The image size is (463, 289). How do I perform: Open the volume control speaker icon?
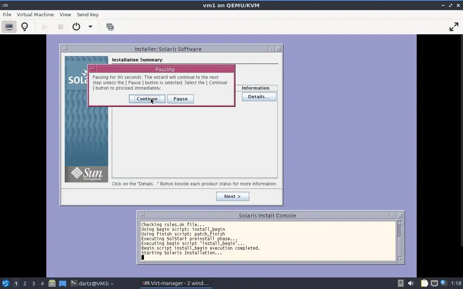point(411,283)
